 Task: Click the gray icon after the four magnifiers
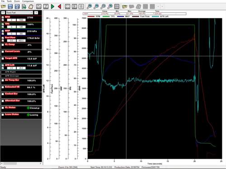point(117,6)
